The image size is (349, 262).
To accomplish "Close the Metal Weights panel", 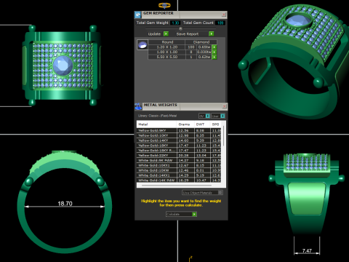I will (x=224, y=106).
